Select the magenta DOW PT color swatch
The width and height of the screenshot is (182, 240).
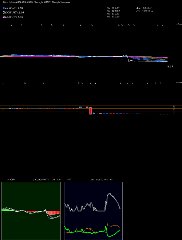4,17
